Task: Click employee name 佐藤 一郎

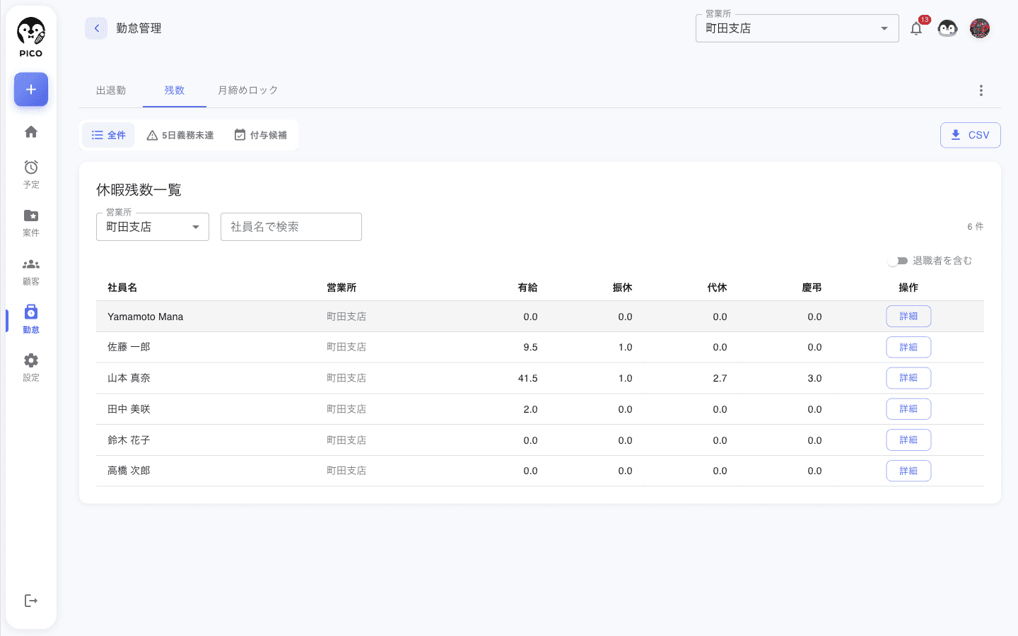Action: tap(129, 347)
